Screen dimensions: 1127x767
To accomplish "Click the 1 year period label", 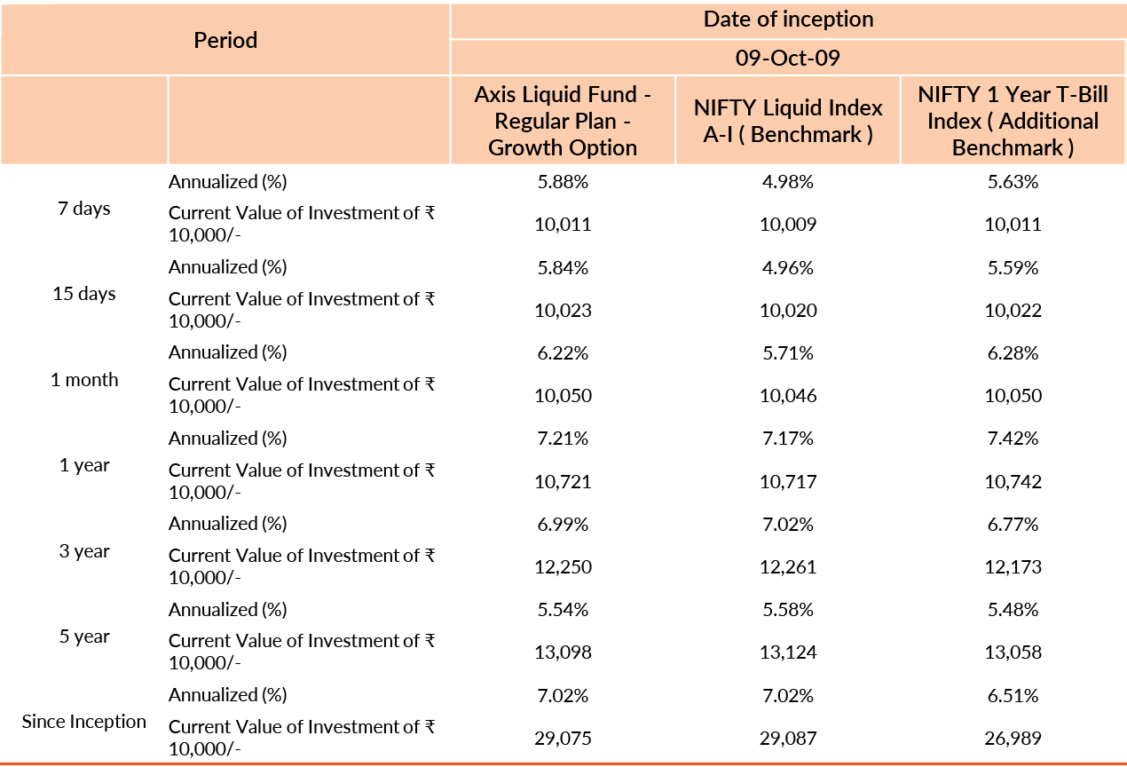I will [84, 465].
